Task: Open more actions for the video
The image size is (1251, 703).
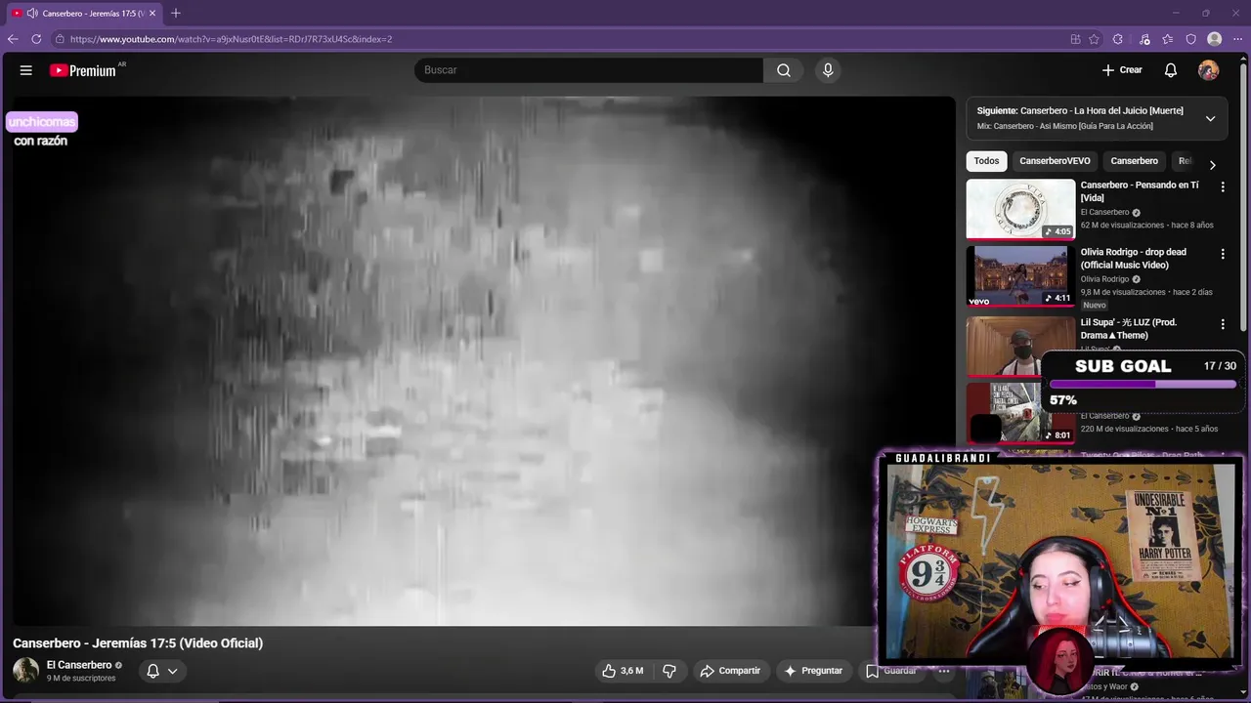Action: click(x=944, y=671)
